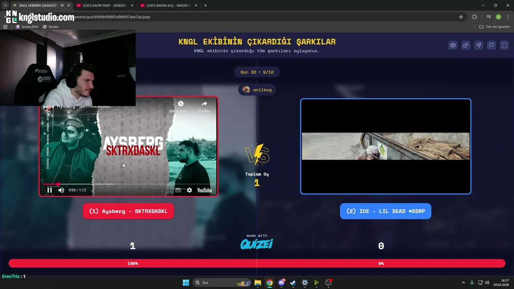Image resolution: width=514 pixels, height=289 pixels.
Task: Click the 0% vote bar label
Action: [x=381, y=264]
